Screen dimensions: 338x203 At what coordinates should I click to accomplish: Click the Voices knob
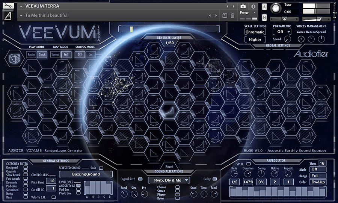[x=301, y=39]
